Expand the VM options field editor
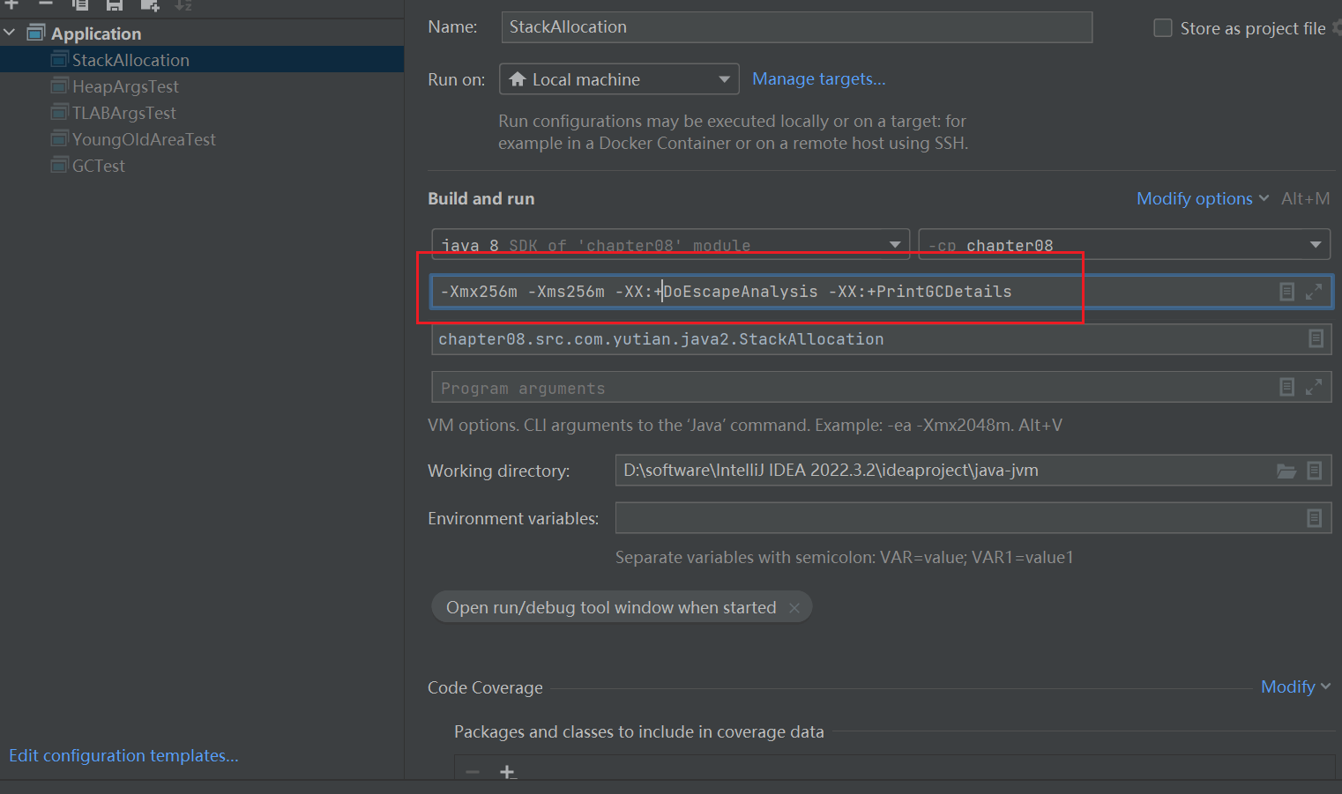This screenshot has height=794, width=1342. click(1314, 292)
